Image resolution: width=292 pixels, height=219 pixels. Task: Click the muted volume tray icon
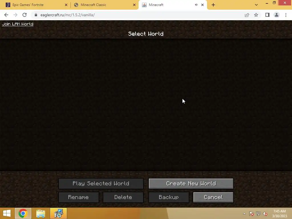tap(265, 214)
